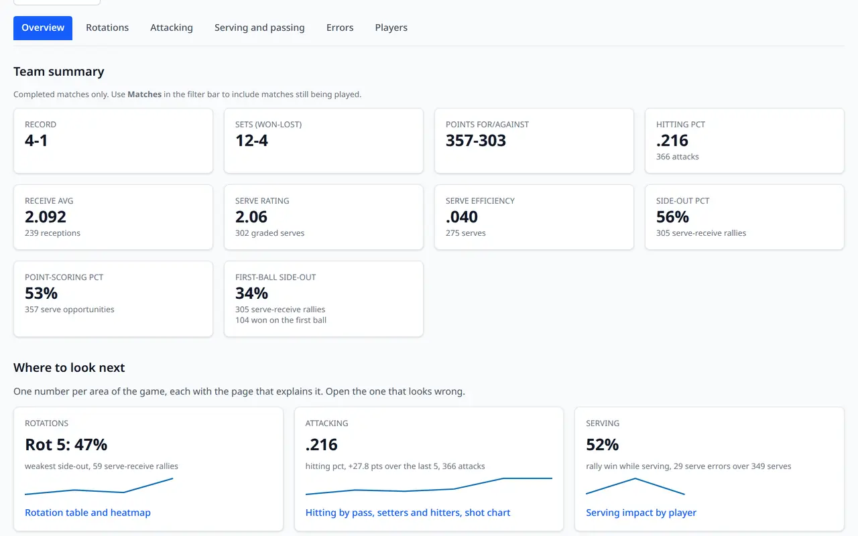Click the Rotations card sparkline chart
Viewport: 858px width, 536px height.
click(x=99, y=486)
